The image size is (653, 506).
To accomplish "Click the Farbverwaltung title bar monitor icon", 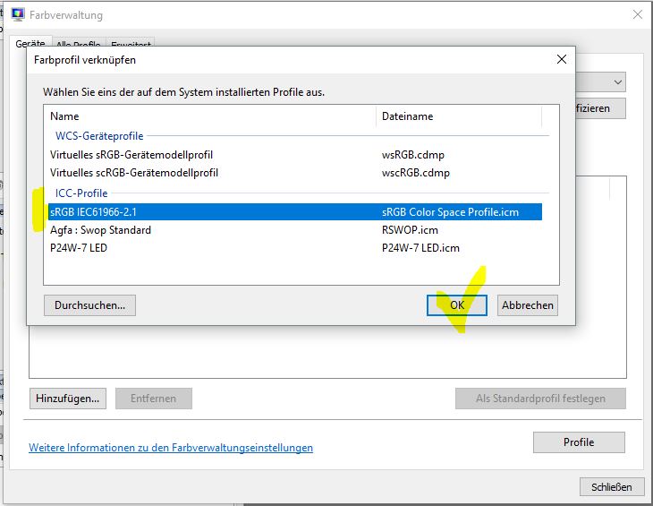I will (x=17, y=15).
